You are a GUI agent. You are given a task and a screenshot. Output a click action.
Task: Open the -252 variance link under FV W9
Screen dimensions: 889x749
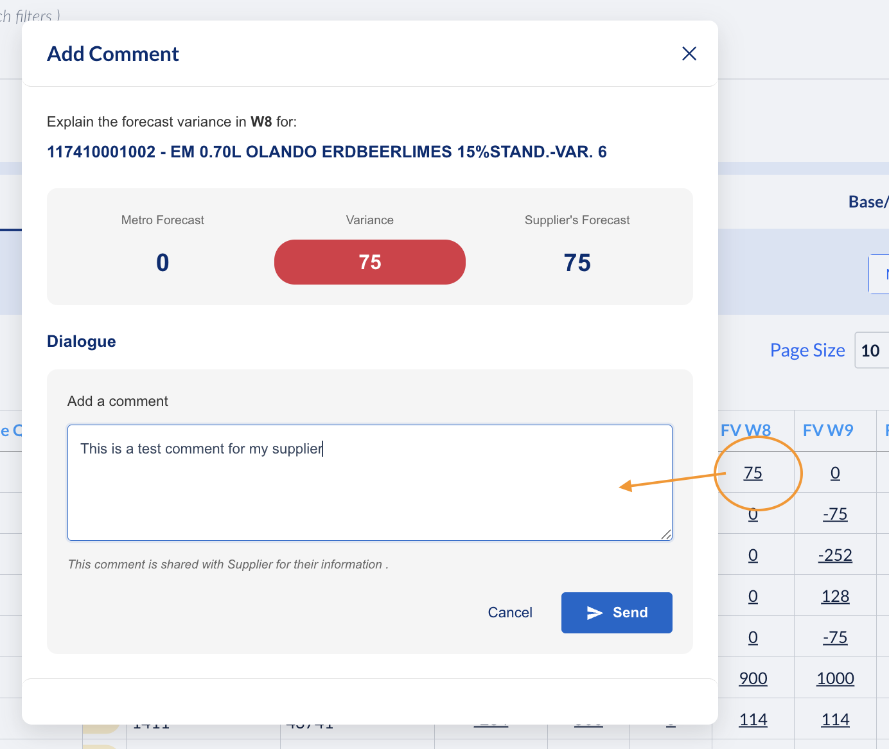click(835, 556)
